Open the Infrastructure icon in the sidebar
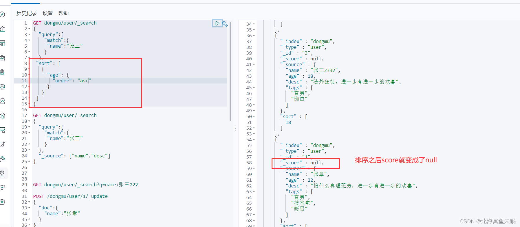The height and width of the screenshot is (227, 520). pos(2,101)
